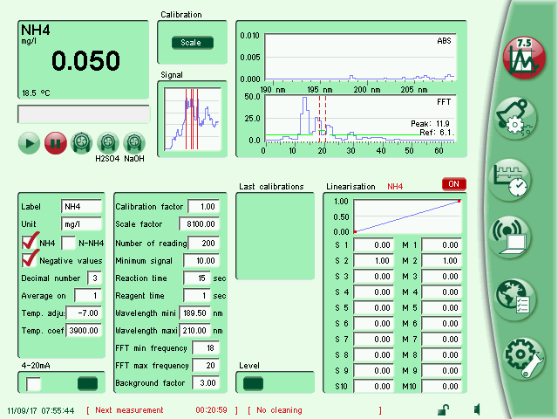Activate the H2SO4 pump icon
558x419 pixels.
point(108,141)
